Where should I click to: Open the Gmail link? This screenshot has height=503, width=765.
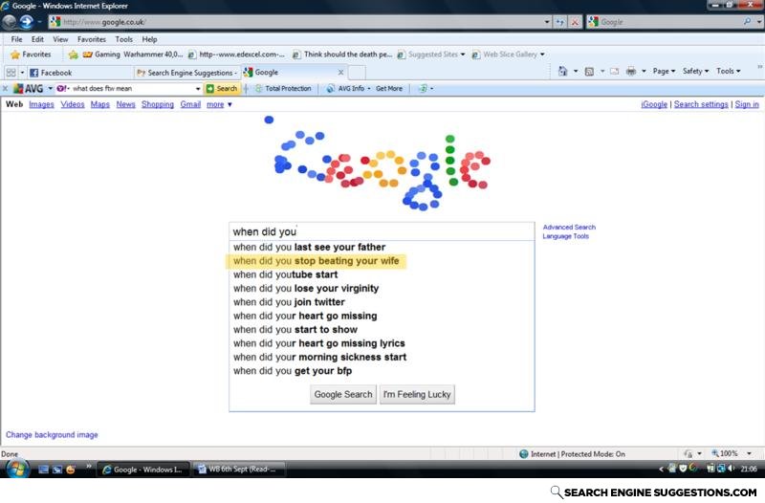[190, 104]
